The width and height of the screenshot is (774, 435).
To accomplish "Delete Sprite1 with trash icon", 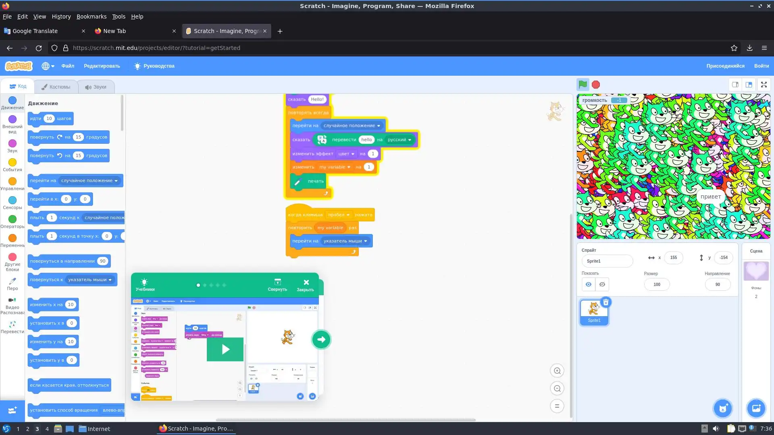I will point(605,302).
